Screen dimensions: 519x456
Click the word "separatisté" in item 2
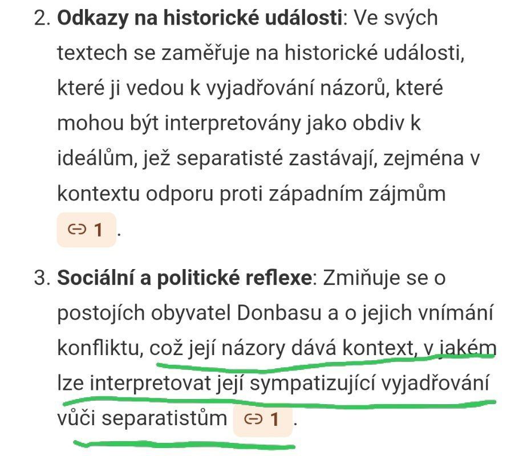point(230,158)
